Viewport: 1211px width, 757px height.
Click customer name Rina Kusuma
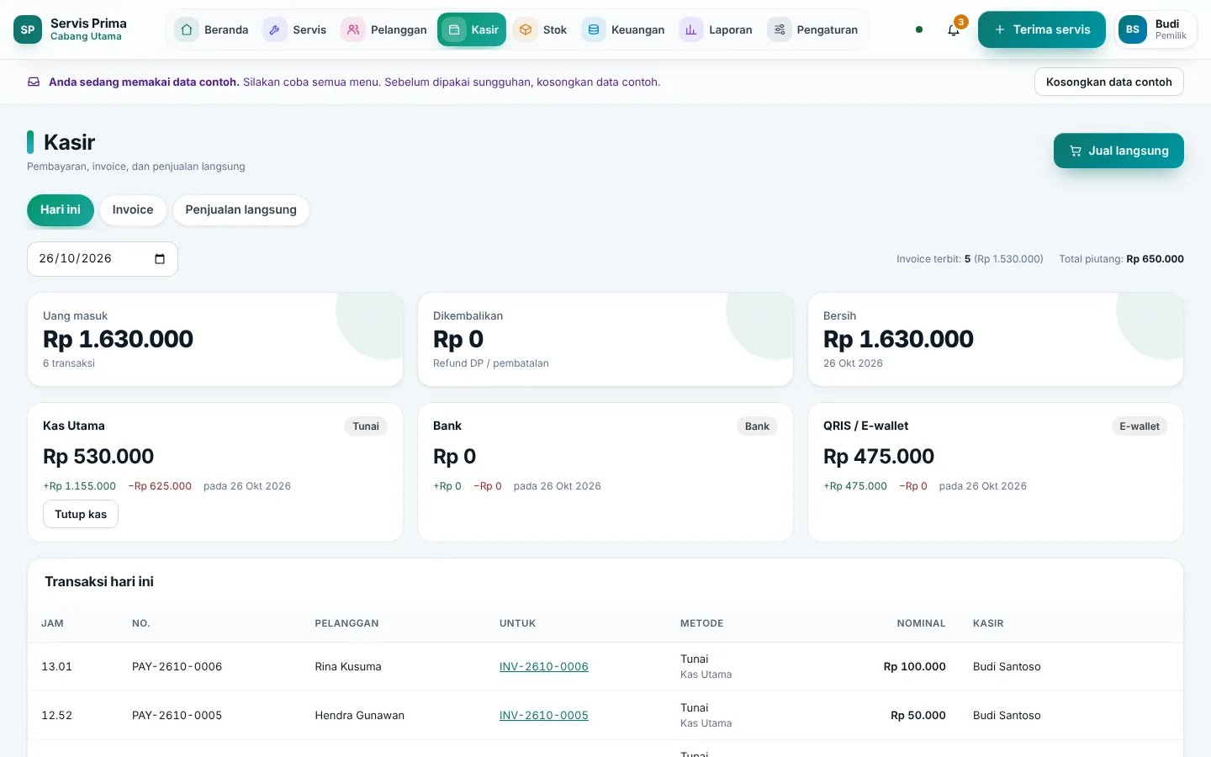(348, 667)
